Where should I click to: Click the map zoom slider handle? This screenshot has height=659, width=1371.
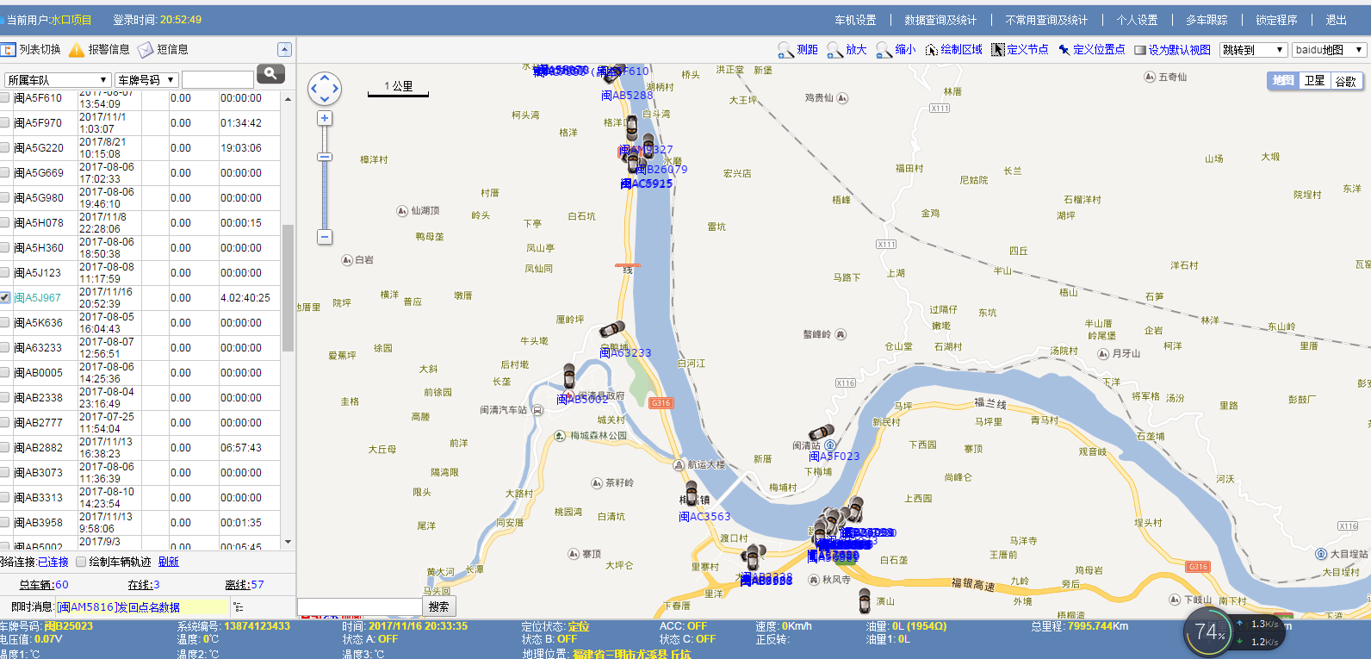tap(325, 157)
